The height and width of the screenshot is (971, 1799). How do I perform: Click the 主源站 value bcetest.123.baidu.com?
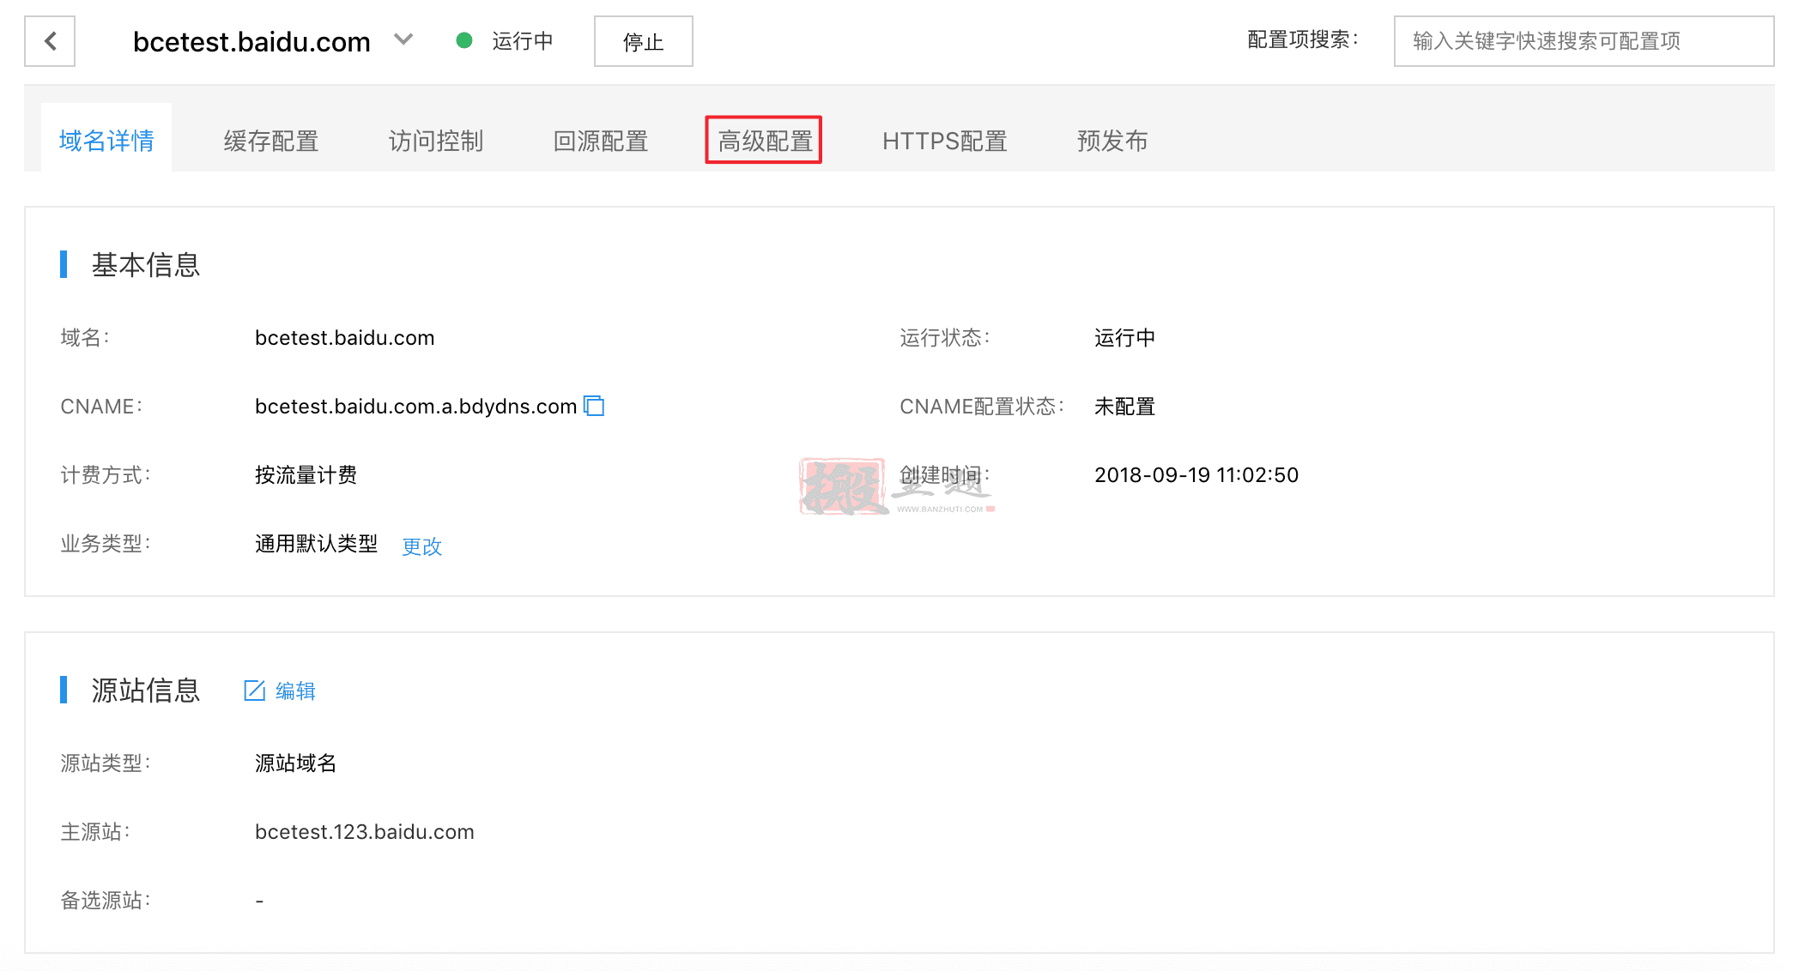coord(365,832)
